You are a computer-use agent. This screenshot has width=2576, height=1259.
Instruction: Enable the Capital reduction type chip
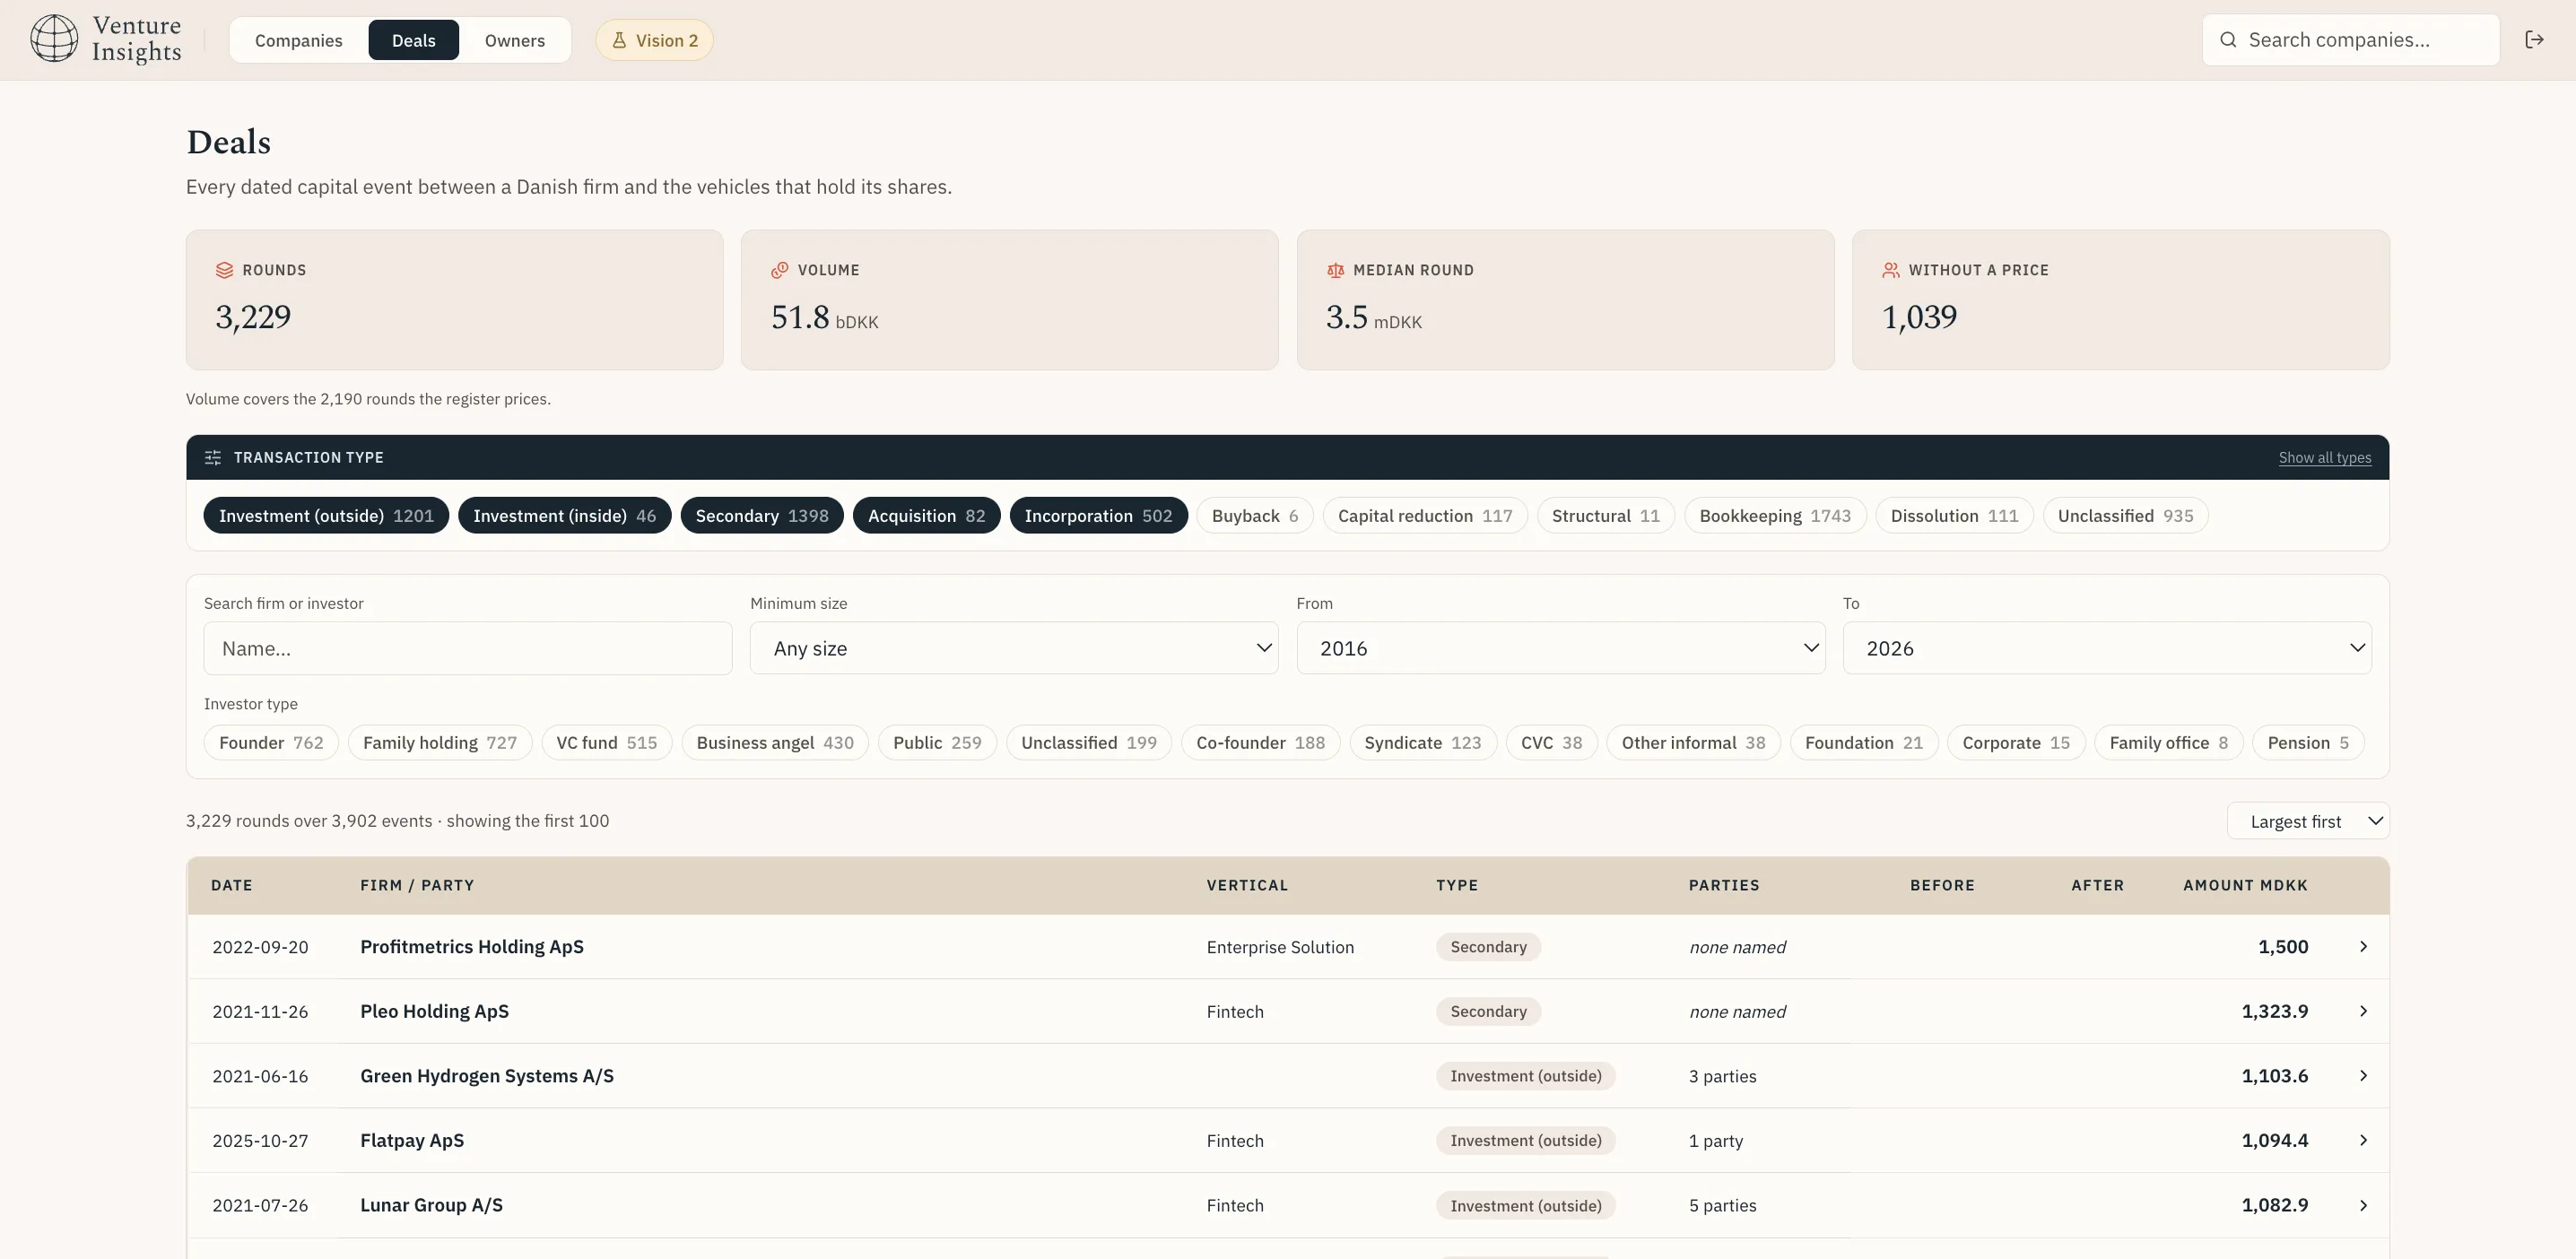point(1425,515)
